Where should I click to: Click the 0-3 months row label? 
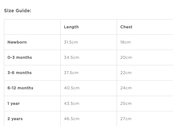pos(19,58)
